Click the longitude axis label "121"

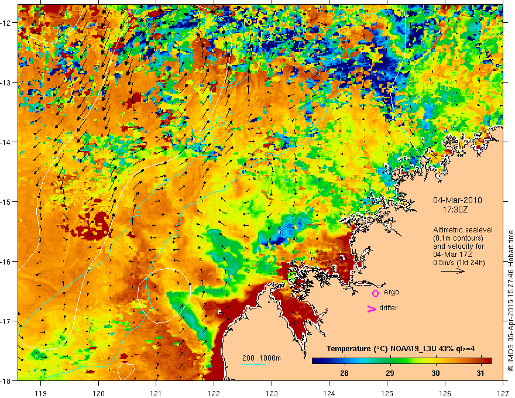coord(156,394)
